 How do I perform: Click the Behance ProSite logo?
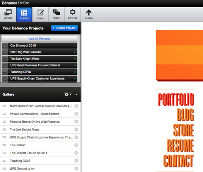point(16,3)
